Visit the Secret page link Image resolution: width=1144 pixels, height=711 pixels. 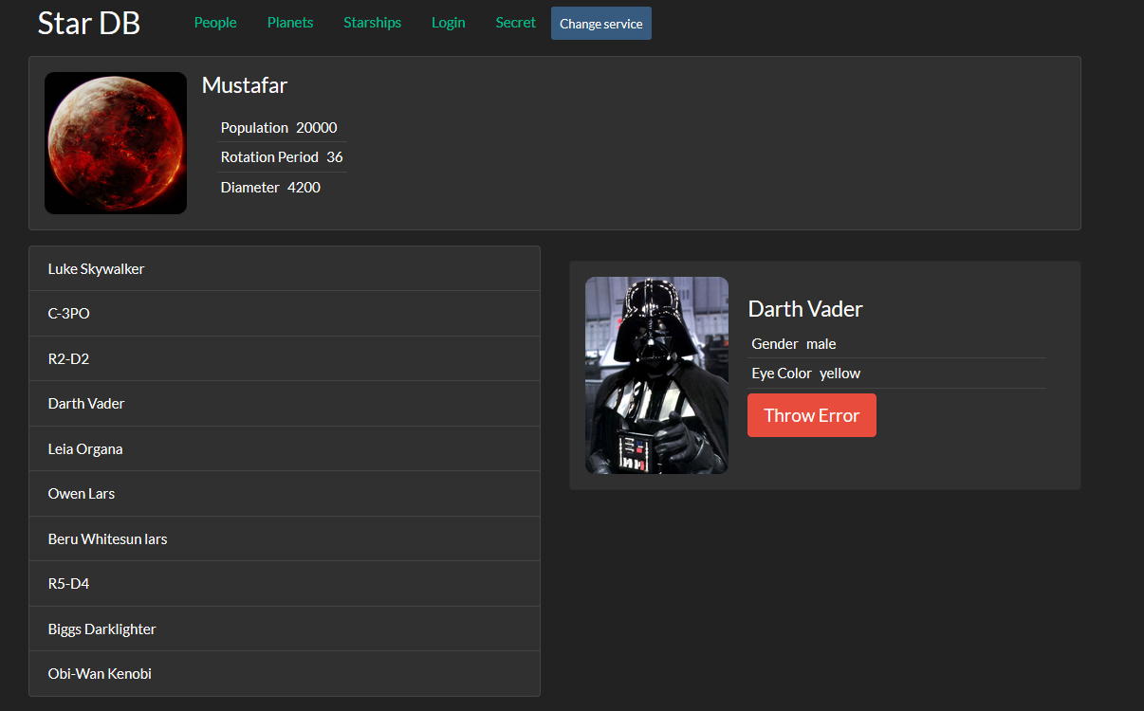point(515,23)
